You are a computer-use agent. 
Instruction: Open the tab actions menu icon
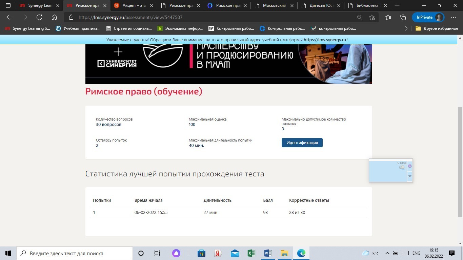[x=8, y=5]
